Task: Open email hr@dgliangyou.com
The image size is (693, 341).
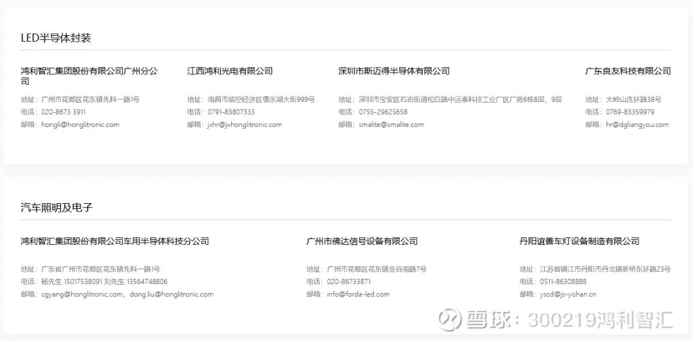Action: pos(637,124)
